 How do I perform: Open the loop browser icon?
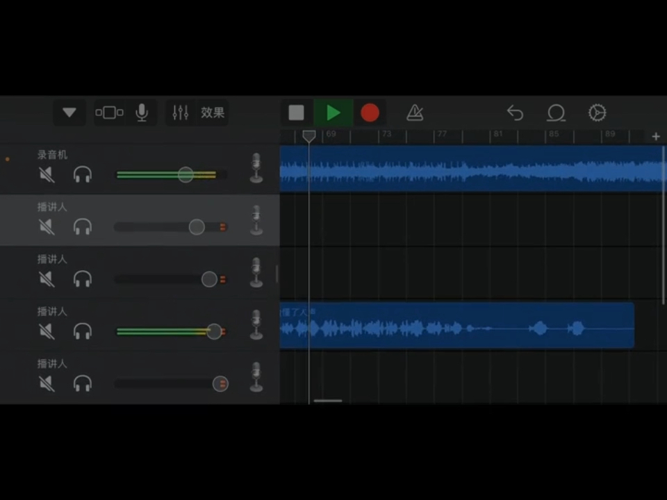point(556,112)
